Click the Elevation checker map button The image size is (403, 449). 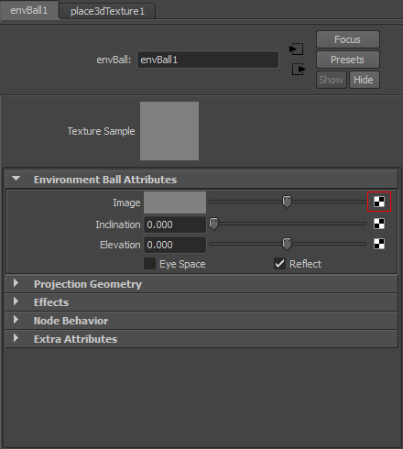[379, 244]
